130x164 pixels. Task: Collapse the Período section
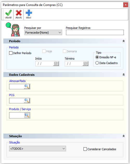click(x=123, y=41)
